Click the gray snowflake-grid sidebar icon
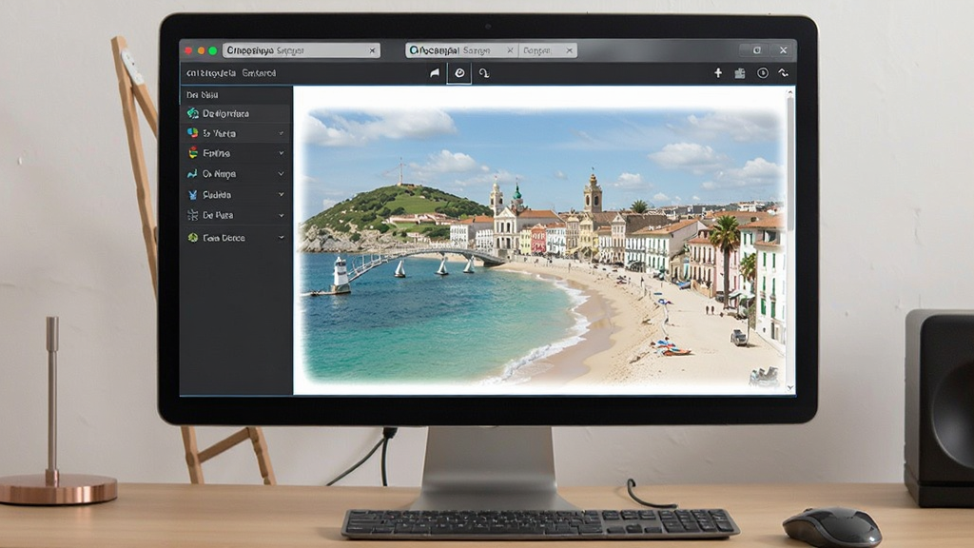 192,215
